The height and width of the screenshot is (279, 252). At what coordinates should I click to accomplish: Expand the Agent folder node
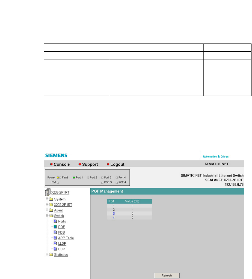(x=47, y=210)
